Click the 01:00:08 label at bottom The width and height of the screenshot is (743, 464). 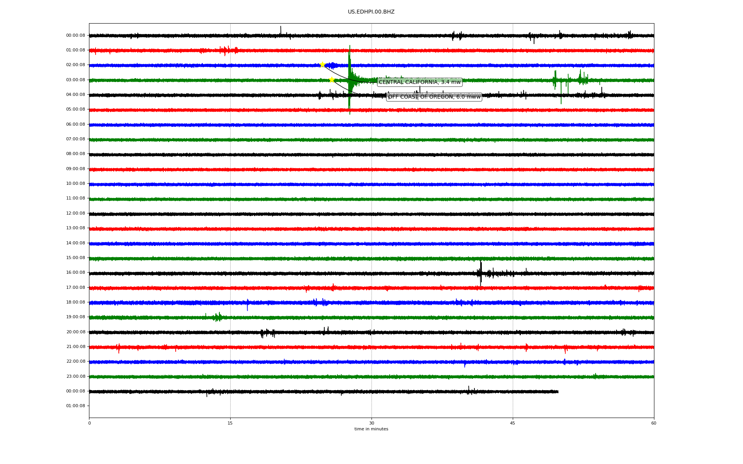click(x=75, y=406)
